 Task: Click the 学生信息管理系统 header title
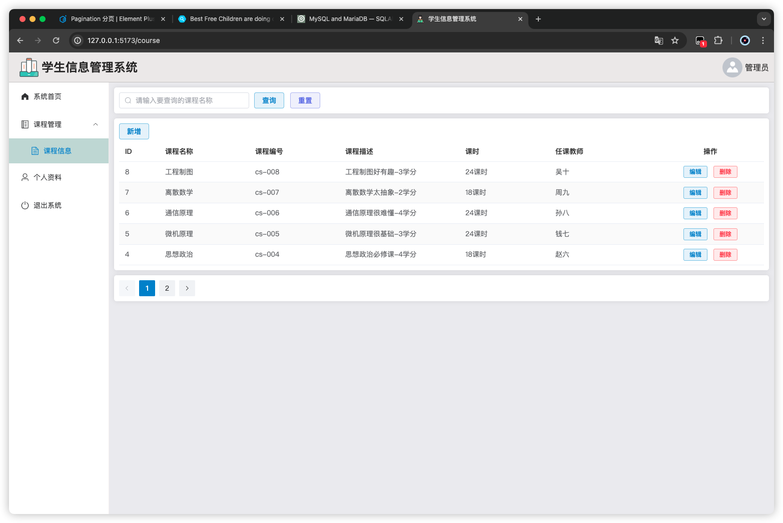(x=90, y=67)
